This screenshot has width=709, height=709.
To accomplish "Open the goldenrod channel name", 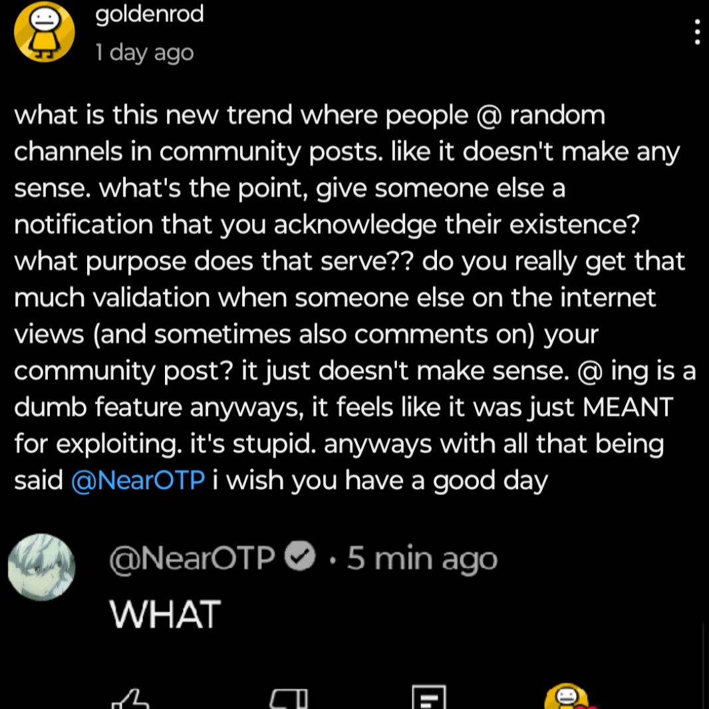I will (150, 14).
